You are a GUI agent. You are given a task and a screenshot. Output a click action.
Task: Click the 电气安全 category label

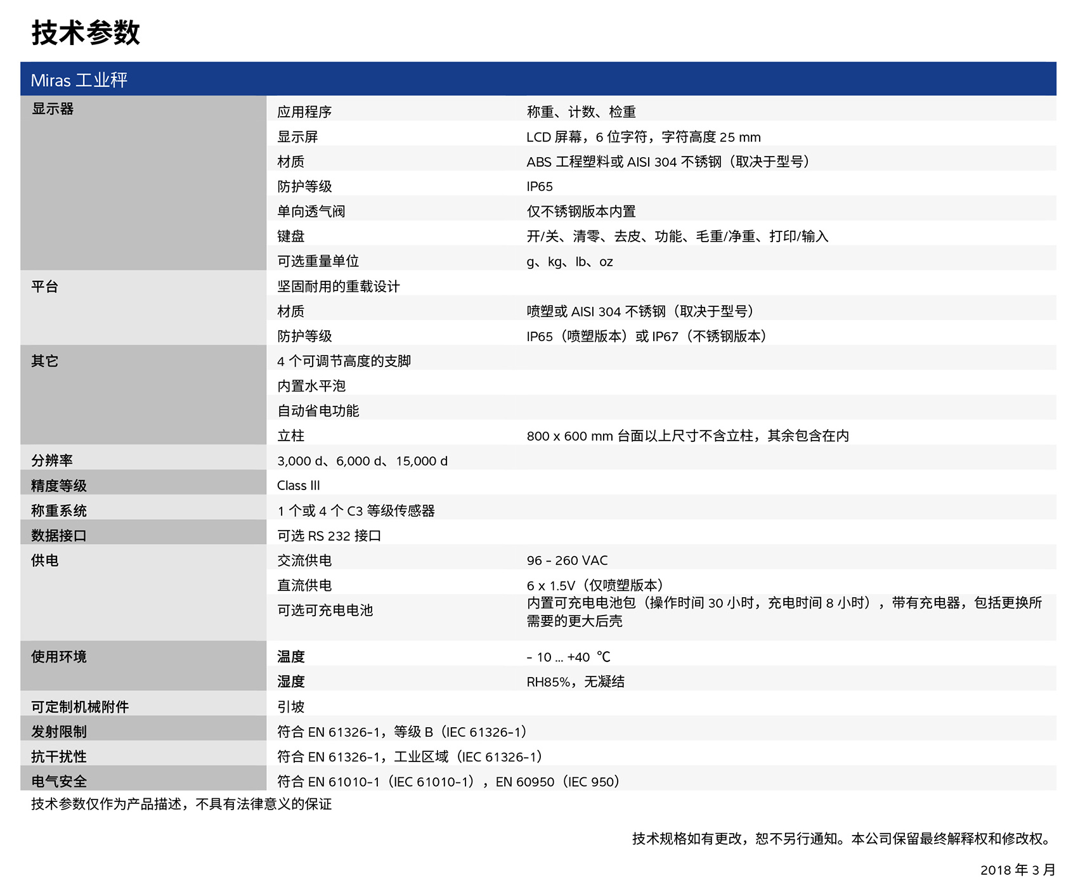[59, 782]
